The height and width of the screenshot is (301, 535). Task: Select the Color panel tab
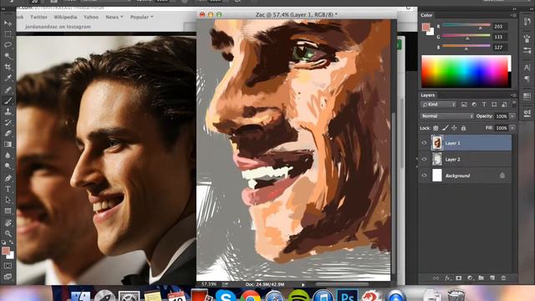coord(426,15)
